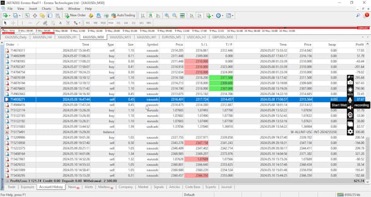Enable the H4 timeframe button
This screenshot has width=371, height=197.
(126, 23)
